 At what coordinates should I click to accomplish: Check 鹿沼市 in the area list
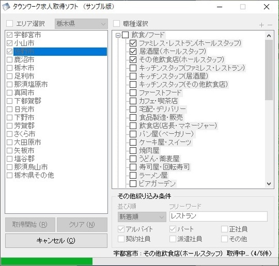(x=9, y=59)
